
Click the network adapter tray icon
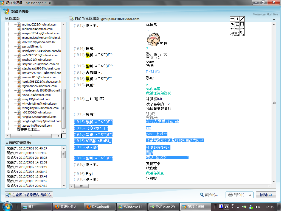click(245, 207)
